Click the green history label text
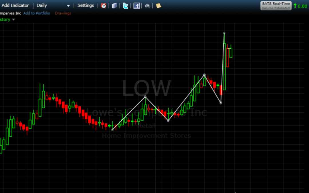The image size is (309, 193). 5,19
